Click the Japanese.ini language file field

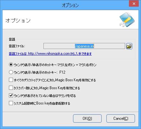click(x=84, y=46)
